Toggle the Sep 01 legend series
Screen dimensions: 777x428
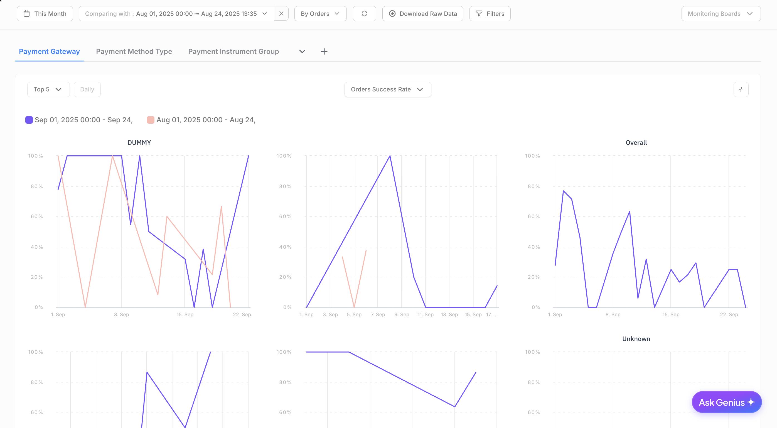click(x=83, y=120)
